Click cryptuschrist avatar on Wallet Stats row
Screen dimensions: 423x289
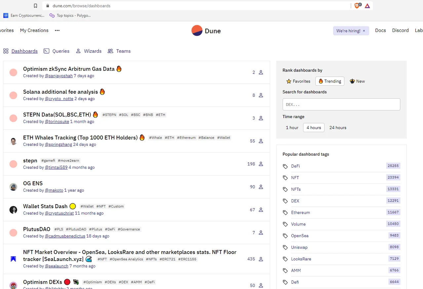coord(13,210)
